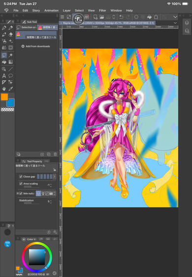Select the Brush tool in tool palette

click(4, 35)
